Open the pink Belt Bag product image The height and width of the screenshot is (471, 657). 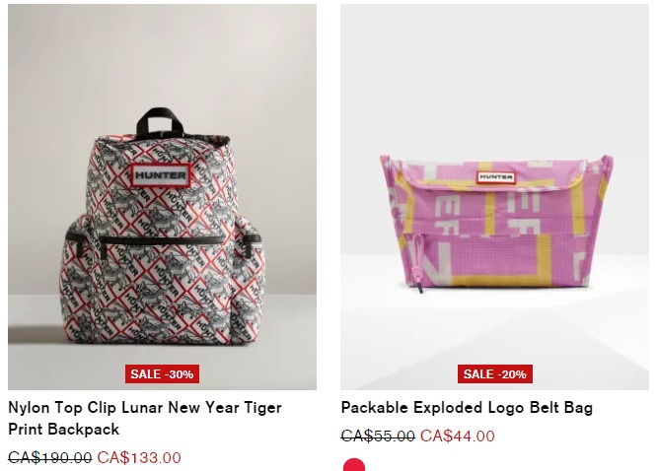pos(494,197)
